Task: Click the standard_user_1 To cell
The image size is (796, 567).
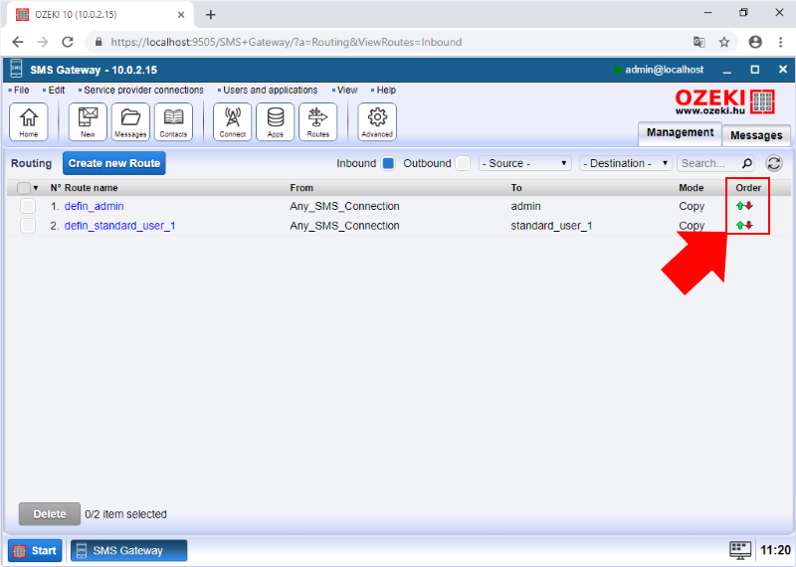Action: pyautogui.click(x=551, y=226)
